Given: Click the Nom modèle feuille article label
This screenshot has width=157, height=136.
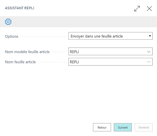Looking at the screenshot, I should (27, 52).
